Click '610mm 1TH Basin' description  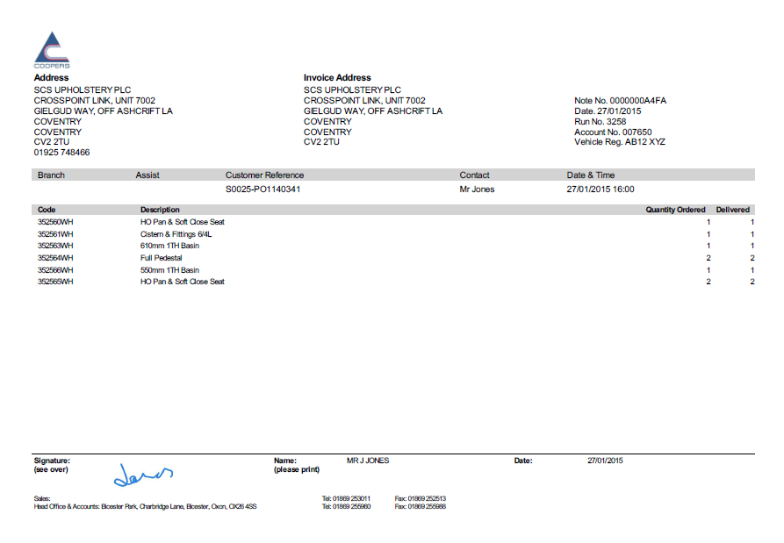[x=169, y=246]
